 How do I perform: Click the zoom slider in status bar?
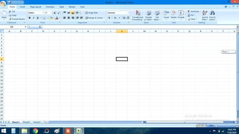click(x=227, y=125)
